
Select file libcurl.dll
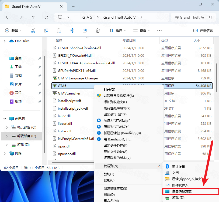pyautogui.click(x=62, y=123)
